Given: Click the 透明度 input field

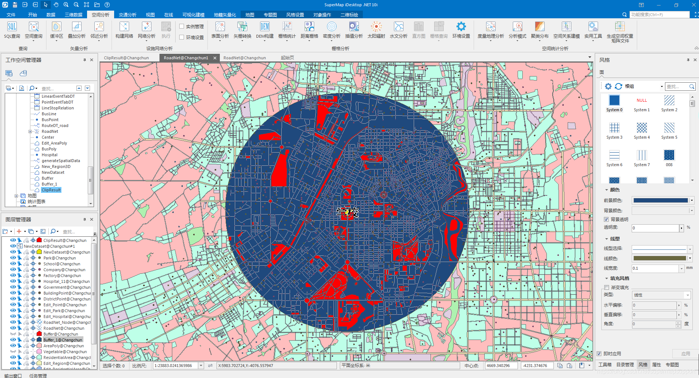Looking at the screenshot, I should pyautogui.click(x=655, y=228).
